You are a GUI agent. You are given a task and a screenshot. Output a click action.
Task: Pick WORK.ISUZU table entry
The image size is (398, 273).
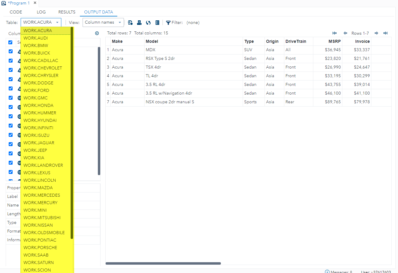click(46, 135)
